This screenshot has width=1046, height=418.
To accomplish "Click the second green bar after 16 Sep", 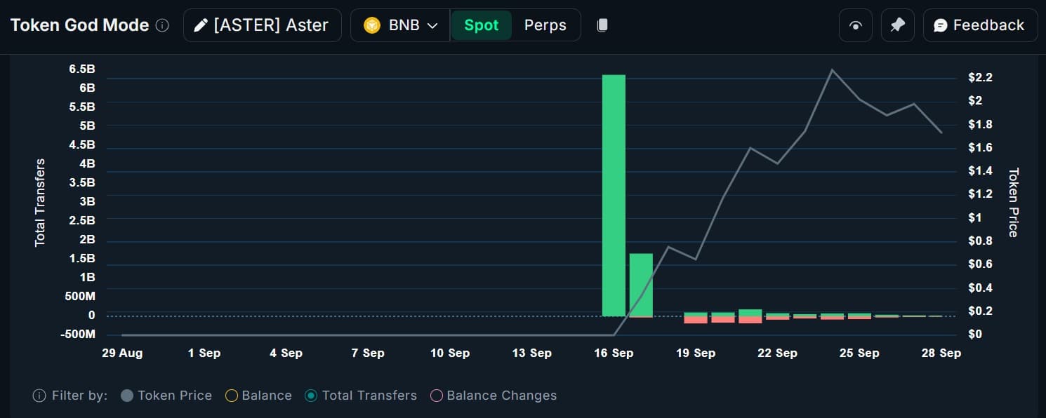I will [x=641, y=285].
